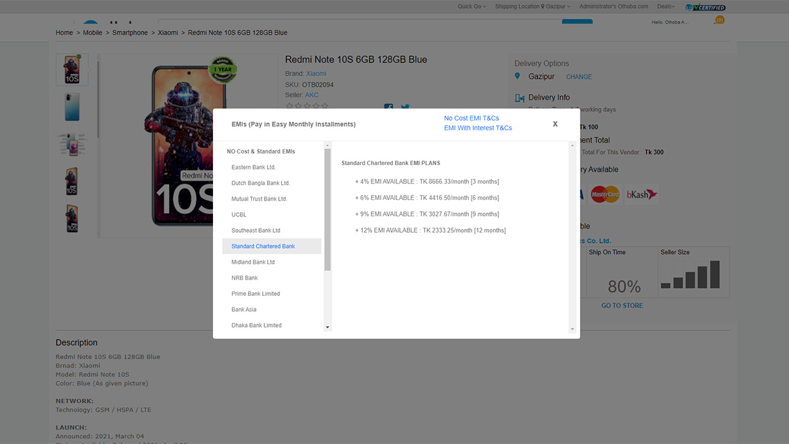This screenshot has width=789, height=444.
Task: Click the EMI plans panel scroll-down arrow
Action: point(572,329)
